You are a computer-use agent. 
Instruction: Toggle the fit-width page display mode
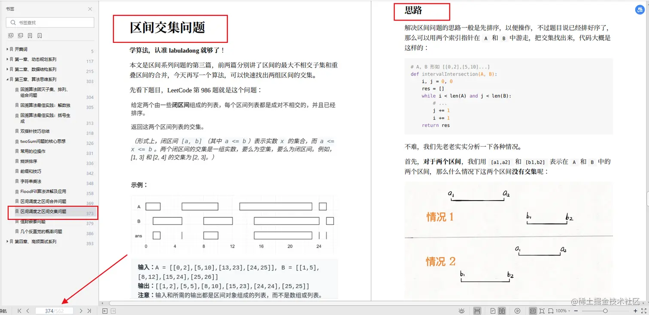551,310
